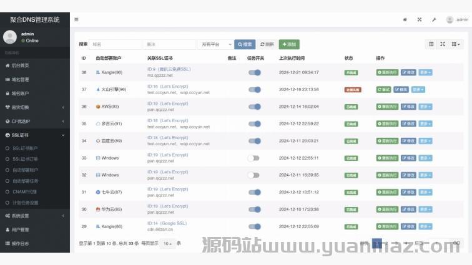This screenshot has height=265, width=472.
Task: Collapse the SSL证书 sidebar menu
Action: click(x=35, y=135)
